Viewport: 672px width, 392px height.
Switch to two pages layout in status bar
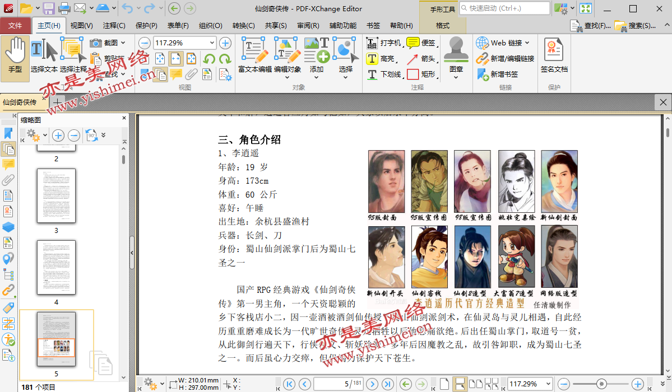(x=476, y=384)
